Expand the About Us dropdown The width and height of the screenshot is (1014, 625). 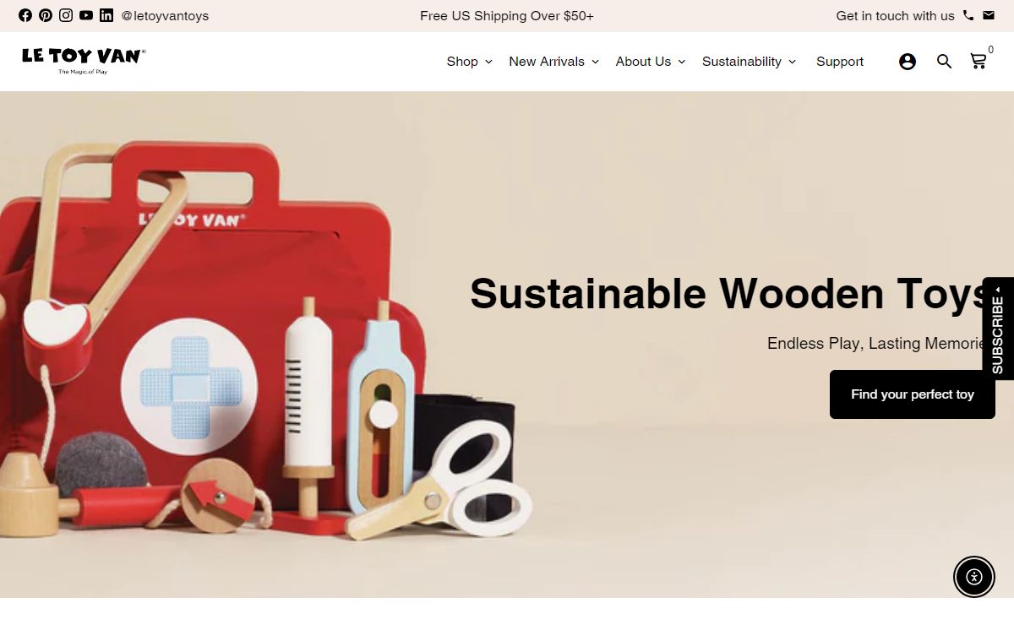tap(651, 61)
